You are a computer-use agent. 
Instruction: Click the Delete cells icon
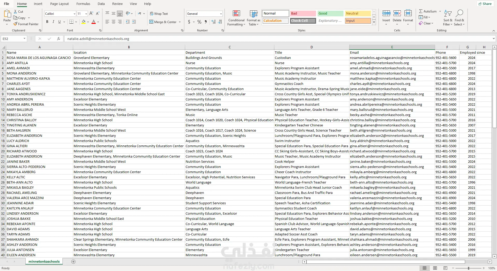[x=397, y=13]
